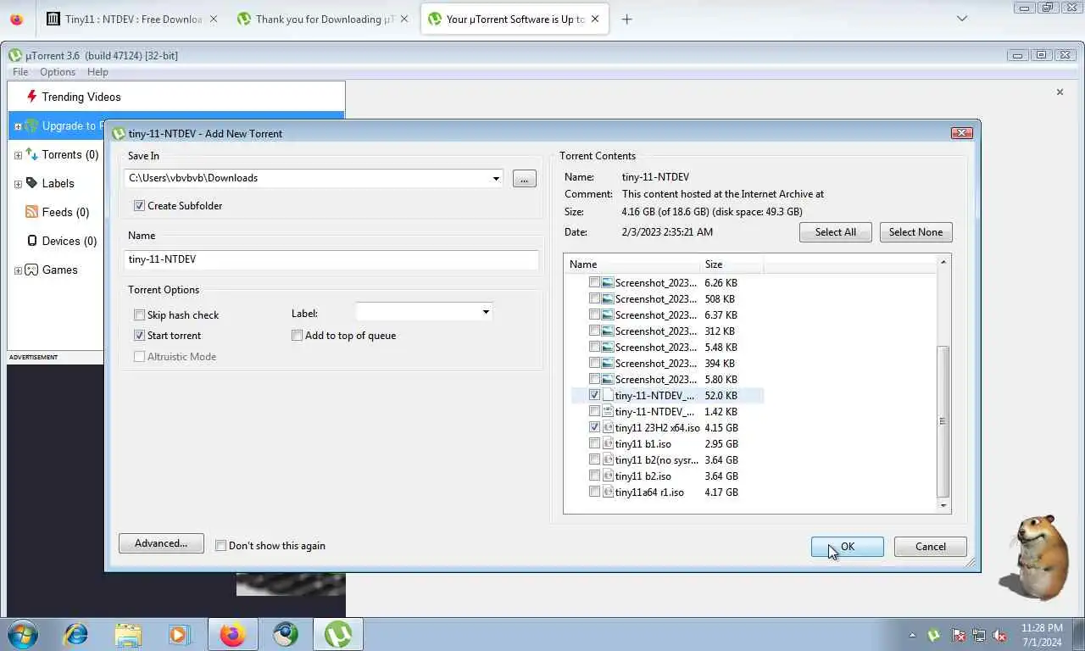Expand the Torrents tree node
Screen dimensions: 1085x651
click(18, 155)
